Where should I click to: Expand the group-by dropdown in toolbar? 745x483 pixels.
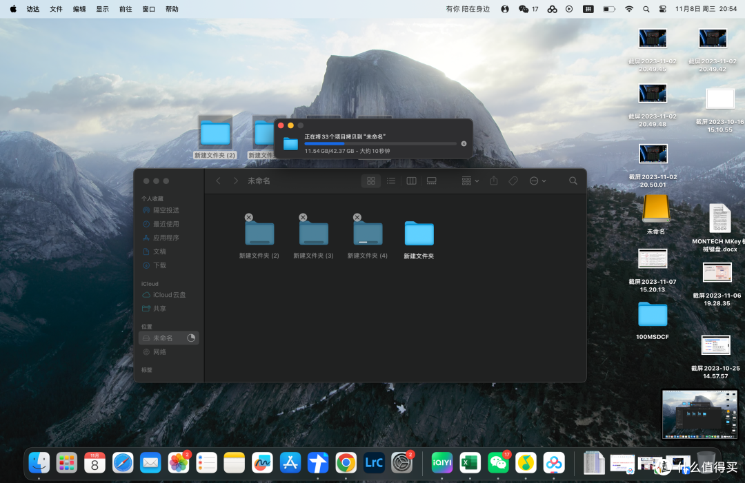pos(470,181)
